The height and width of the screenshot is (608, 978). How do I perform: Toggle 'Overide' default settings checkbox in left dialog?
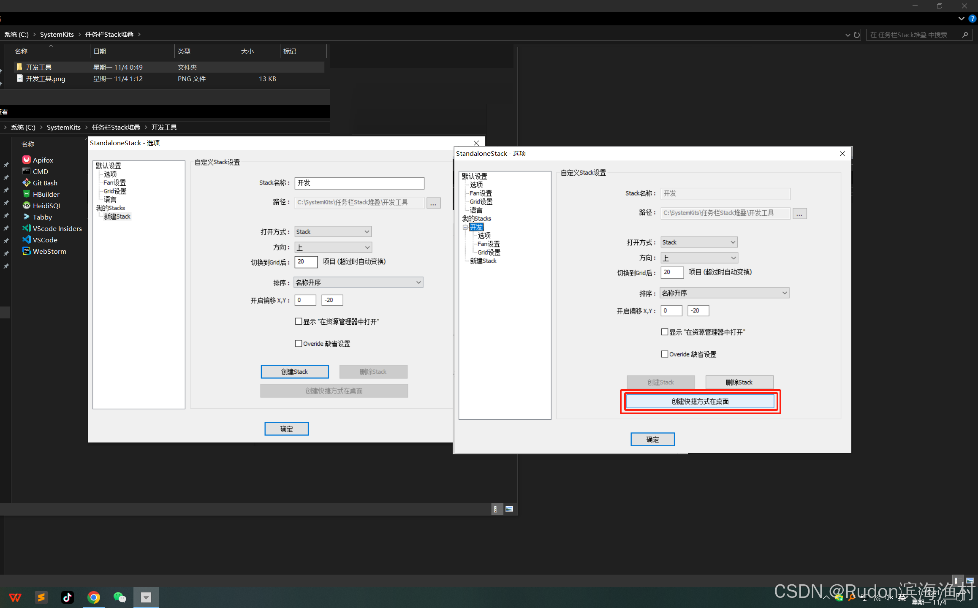(x=299, y=343)
